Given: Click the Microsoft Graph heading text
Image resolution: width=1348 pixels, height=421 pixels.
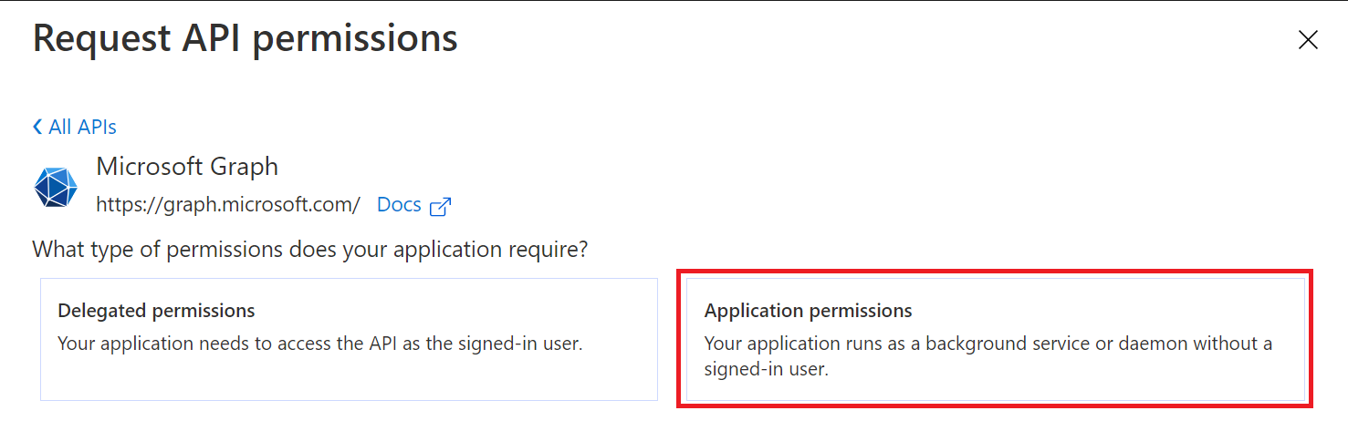Looking at the screenshot, I should tap(187, 167).
